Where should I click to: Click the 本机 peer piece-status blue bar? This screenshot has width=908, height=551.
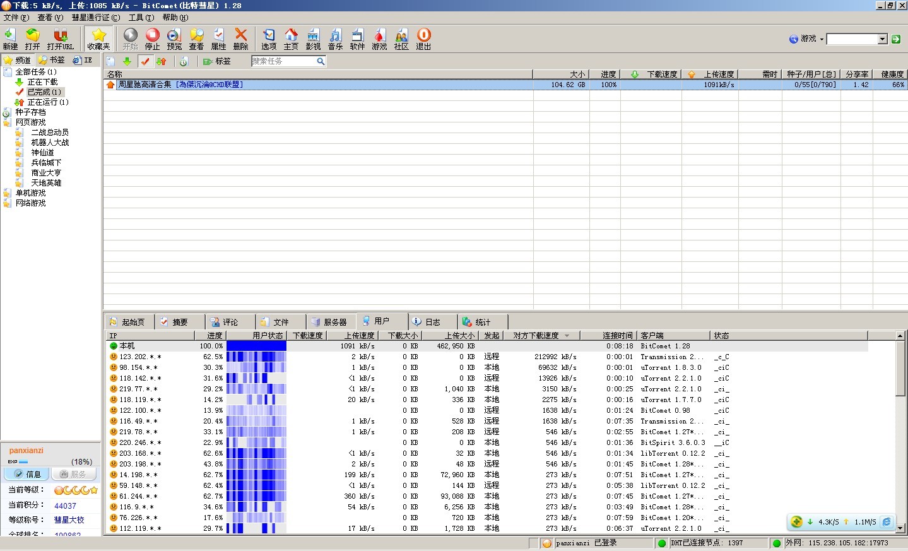coord(256,346)
